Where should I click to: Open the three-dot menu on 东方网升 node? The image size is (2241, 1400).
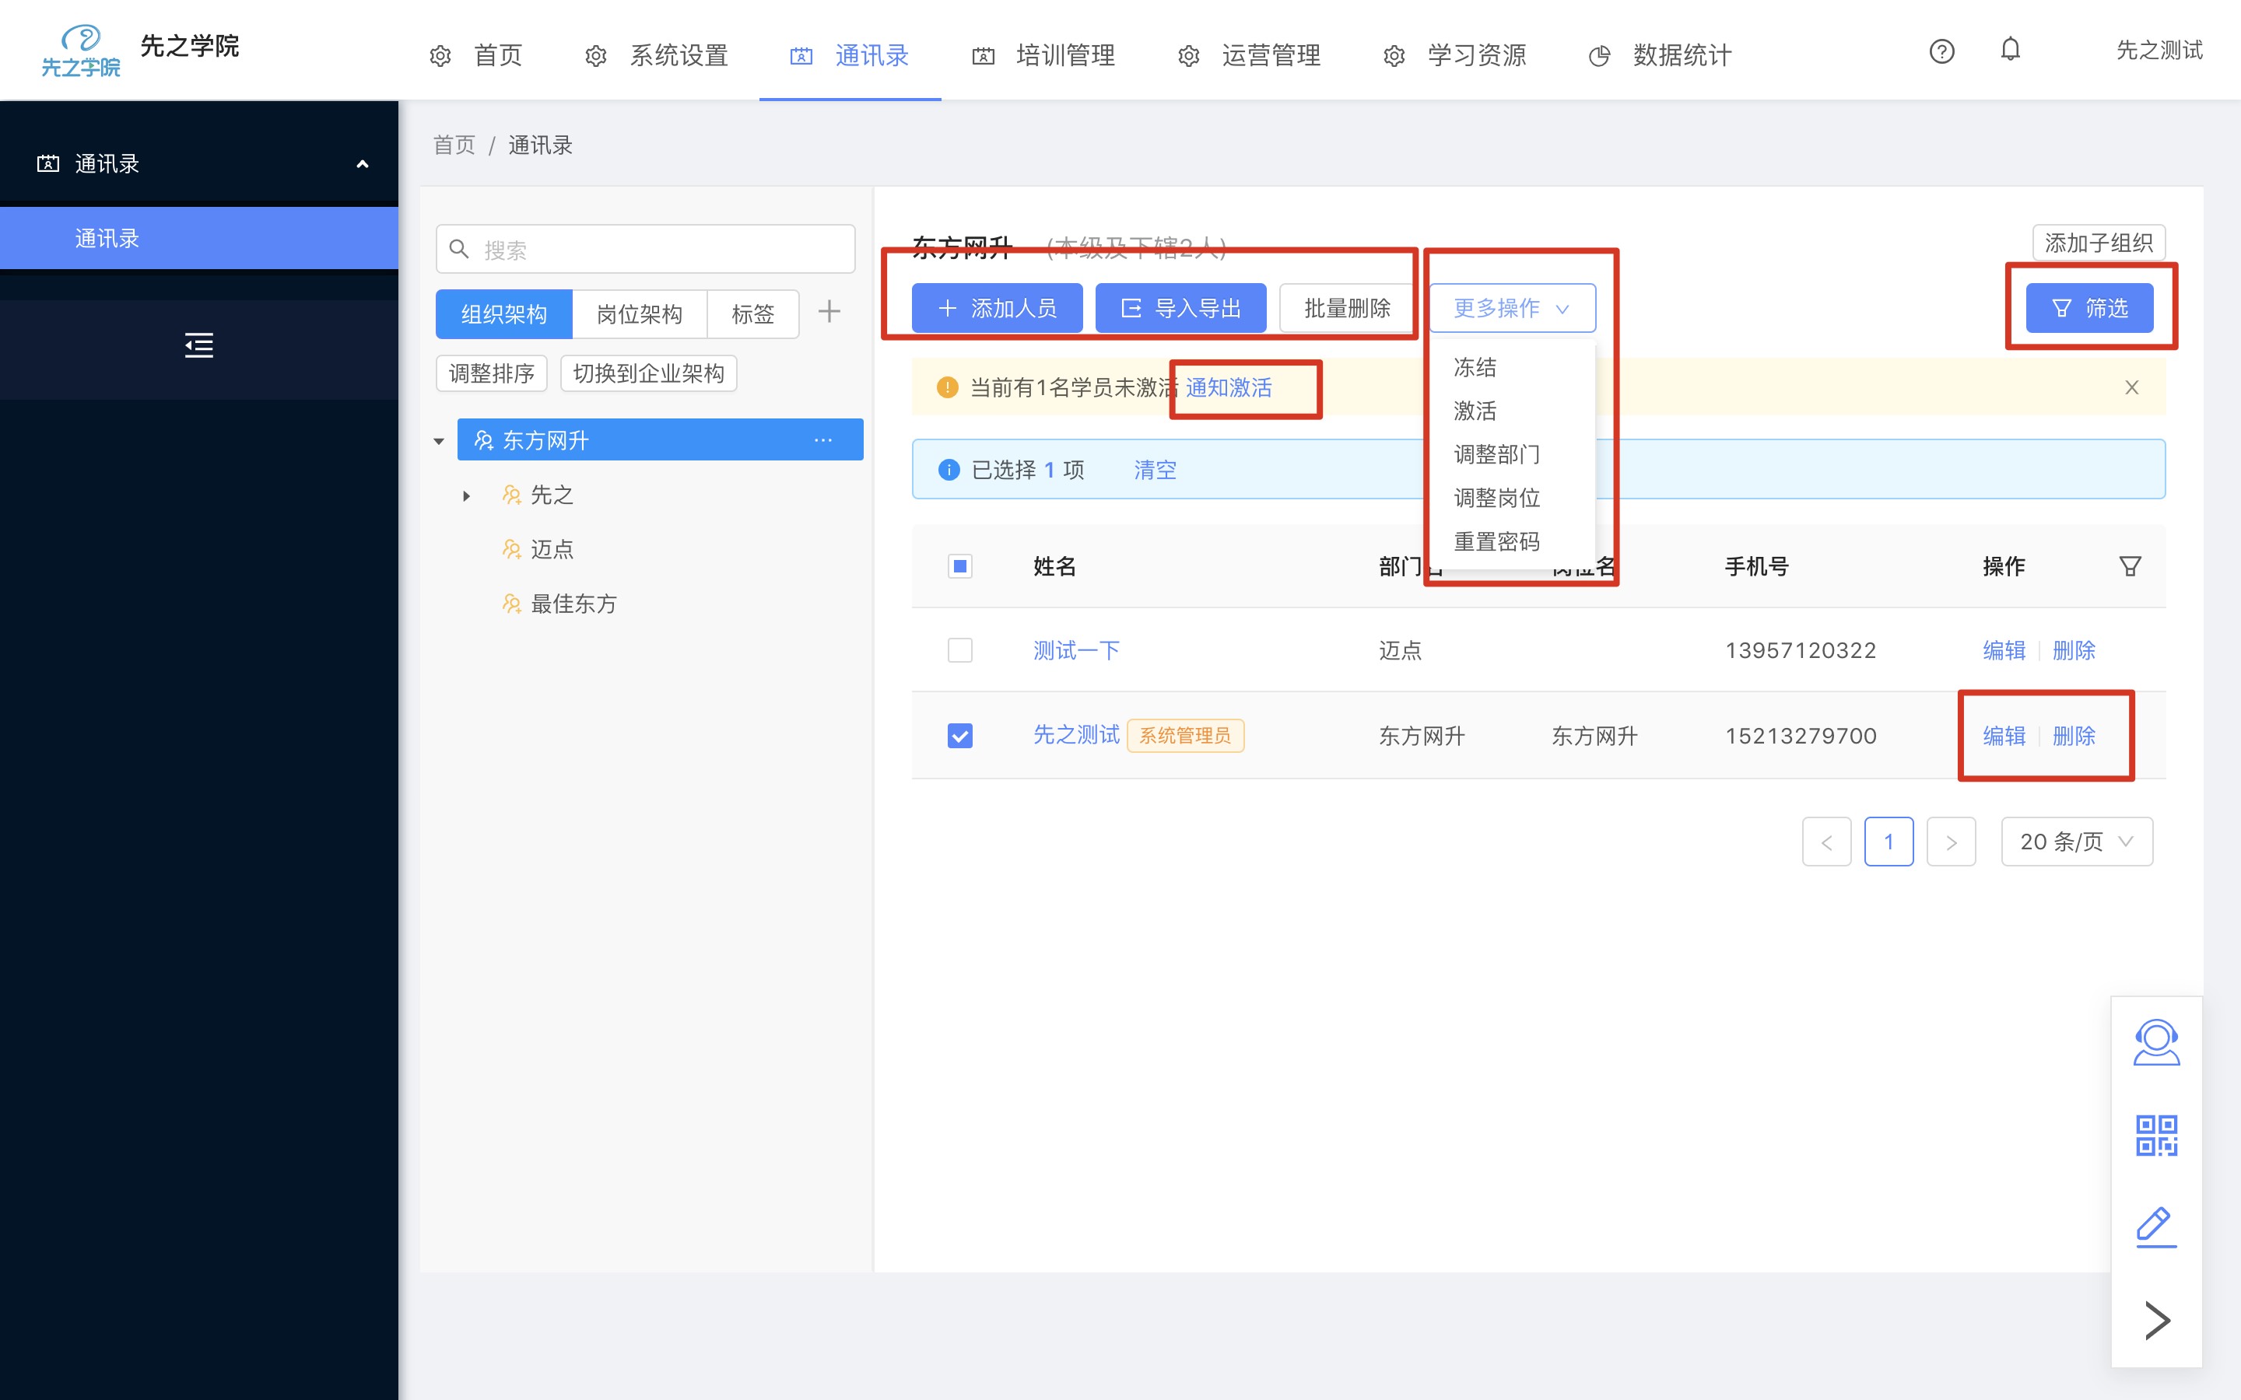point(823,439)
